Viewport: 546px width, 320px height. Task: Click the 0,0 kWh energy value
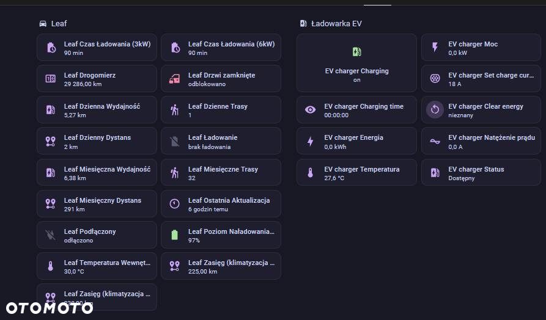[335, 147]
